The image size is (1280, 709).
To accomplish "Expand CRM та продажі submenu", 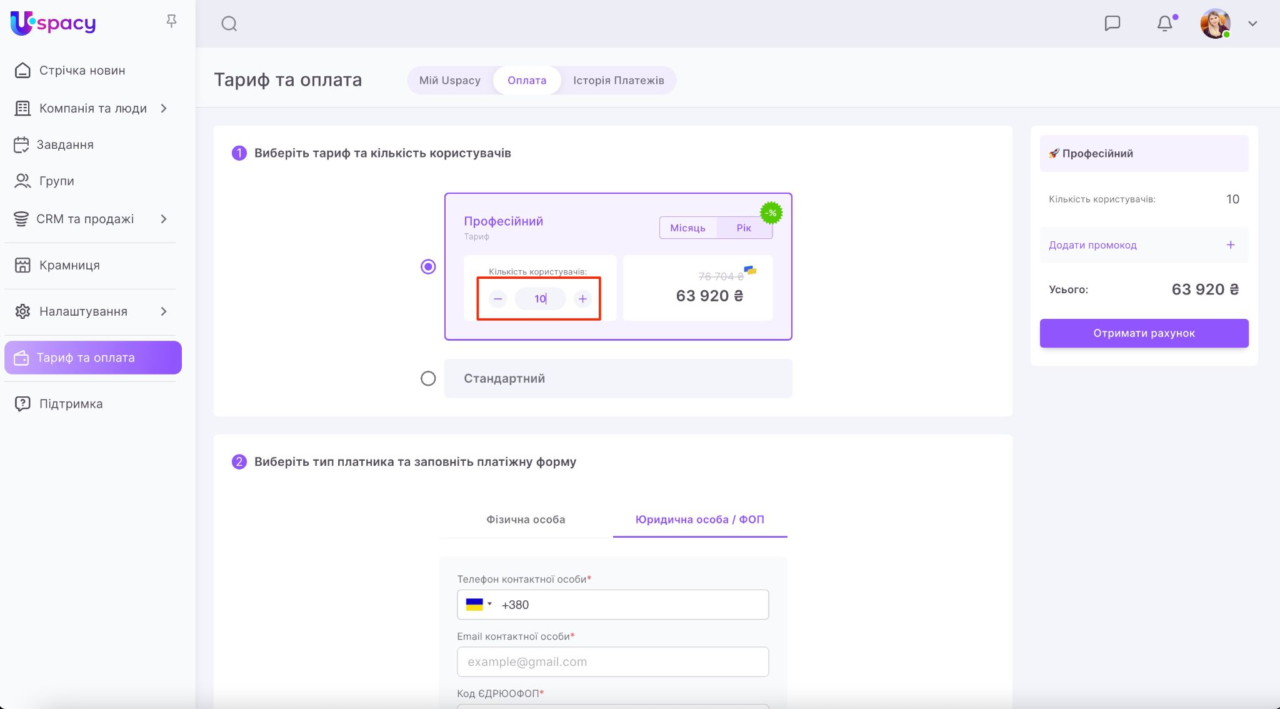I will click(164, 219).
